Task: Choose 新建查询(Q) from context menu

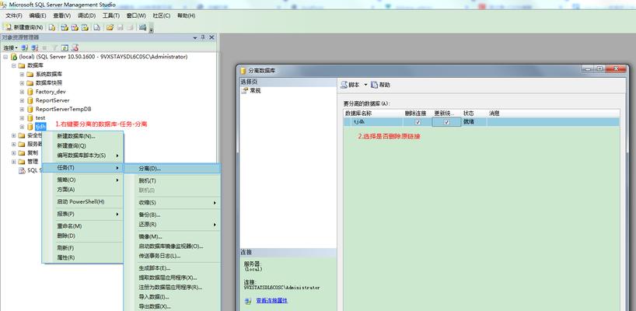Action: point(82,145)
